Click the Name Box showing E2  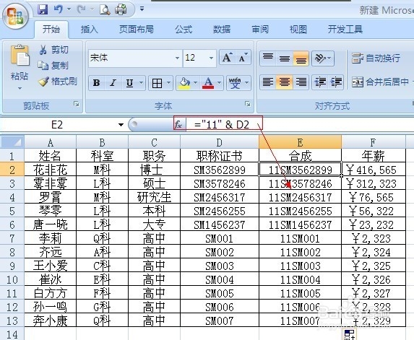pos(57,124)
